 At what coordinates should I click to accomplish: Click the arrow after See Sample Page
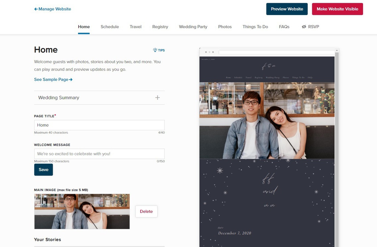point(71,80)
